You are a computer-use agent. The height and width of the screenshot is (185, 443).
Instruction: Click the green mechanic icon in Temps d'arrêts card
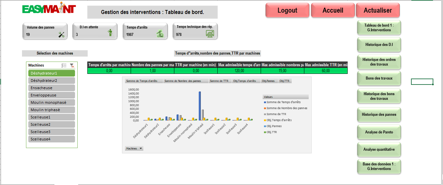pos(160,34)
